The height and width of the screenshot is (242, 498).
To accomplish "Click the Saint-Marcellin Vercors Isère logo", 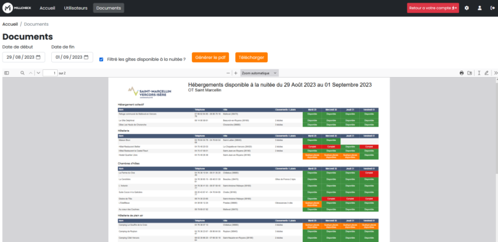I will pos(150,92).
